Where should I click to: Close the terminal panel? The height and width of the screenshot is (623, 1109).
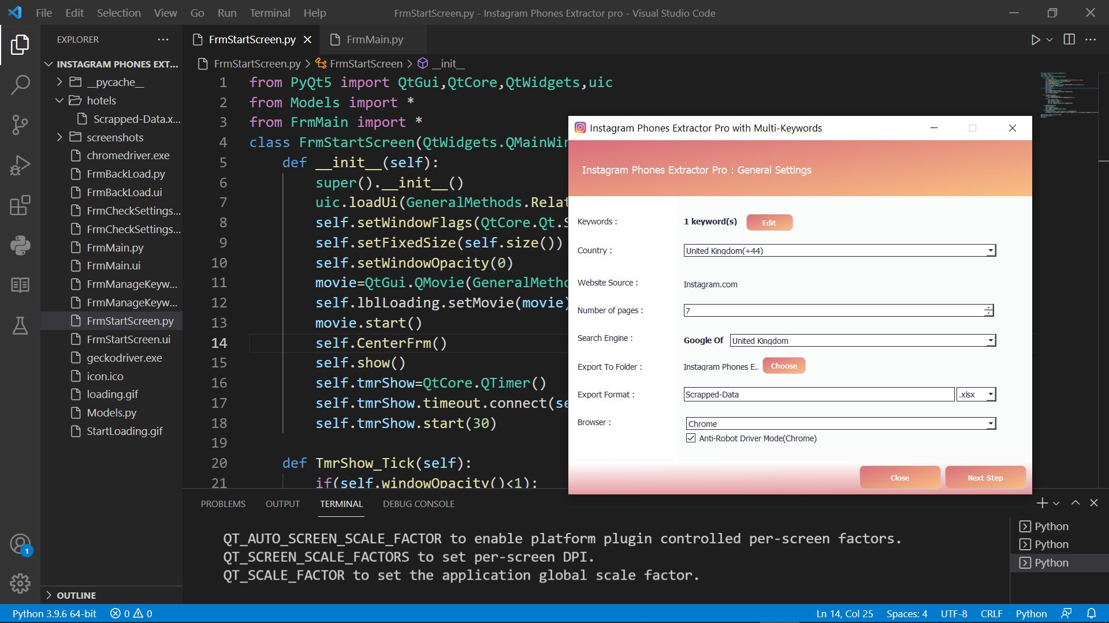[1094, 503]
